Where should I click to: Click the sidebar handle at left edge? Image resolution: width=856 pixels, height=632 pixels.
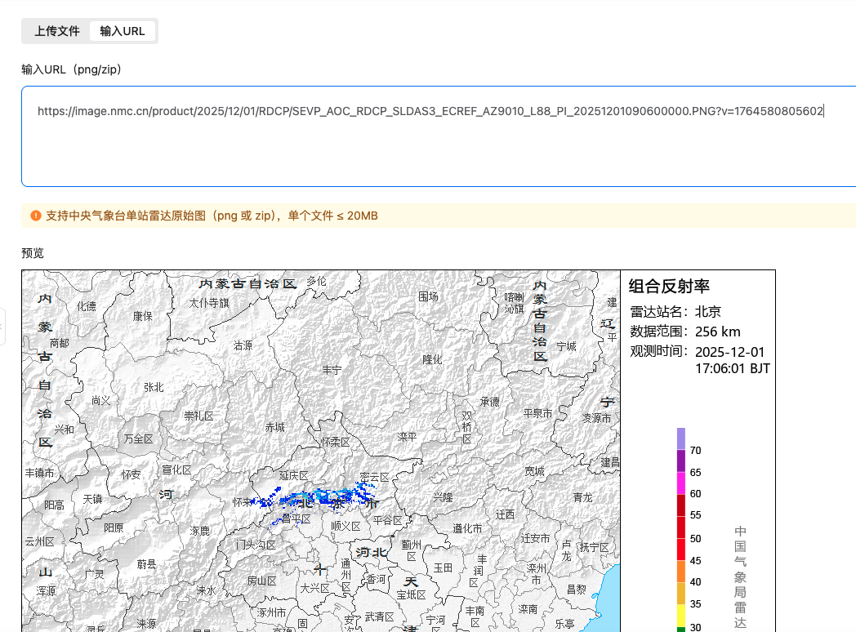[x=2, y=327]
